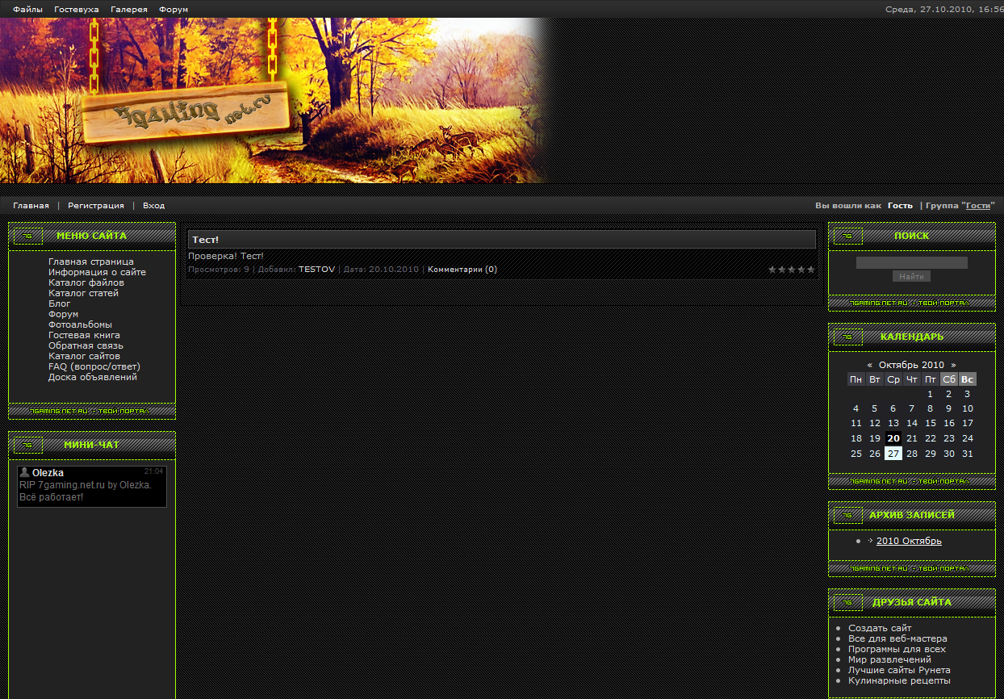
Task: Click the wooden 7gaming logo sign
Action: [186, 113]
